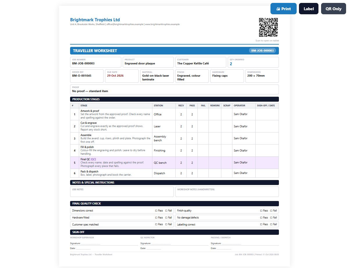The width and height of the screenshot is (349, 268).
Task: Click the Print button
Action: [x=284, y=9]
